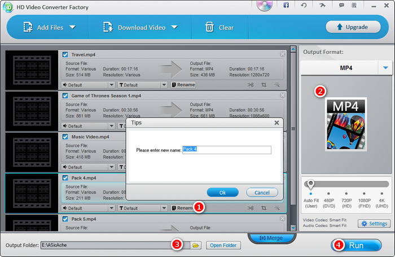Image resolution: width=395 pixels, height=257 pixels.
Task: Expand the Add Files dropdown arrow
Action: (x=73, y=27)
